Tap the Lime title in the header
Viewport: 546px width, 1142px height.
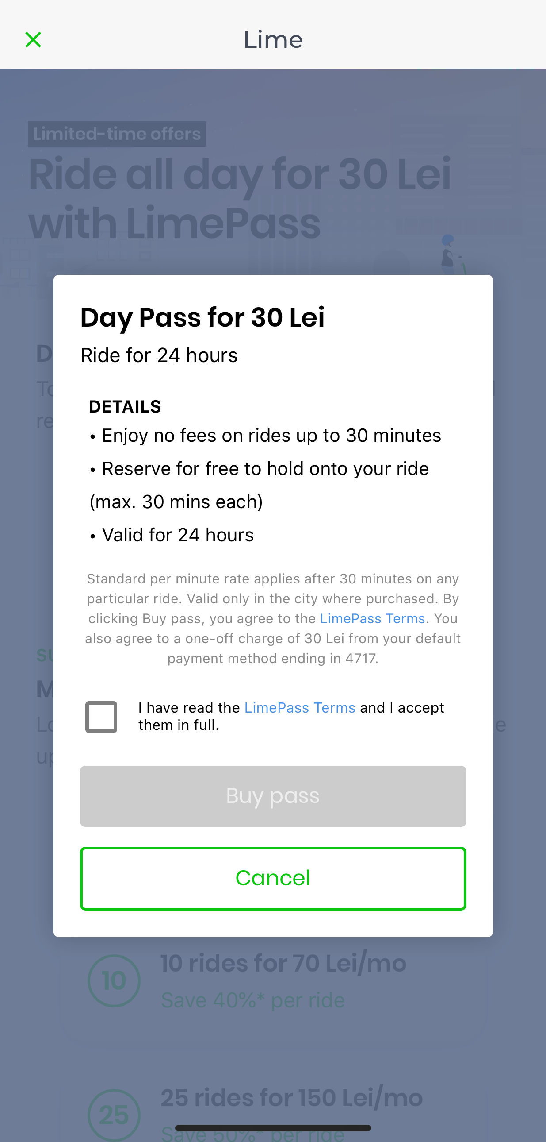pyautogui.click(x=273, y=40)
